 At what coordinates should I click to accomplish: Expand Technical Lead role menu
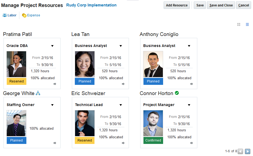(x=121, y=105)
